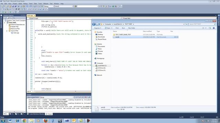
Task: Toggle word wrap icon in Output toolbar
Action: point(89,97)
